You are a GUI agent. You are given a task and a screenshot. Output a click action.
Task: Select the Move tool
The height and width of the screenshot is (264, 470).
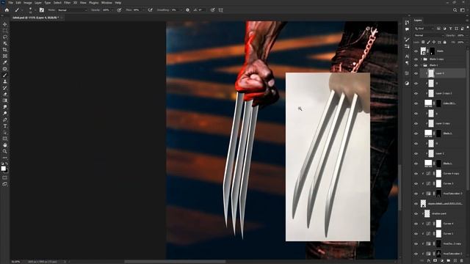[5, 24]
